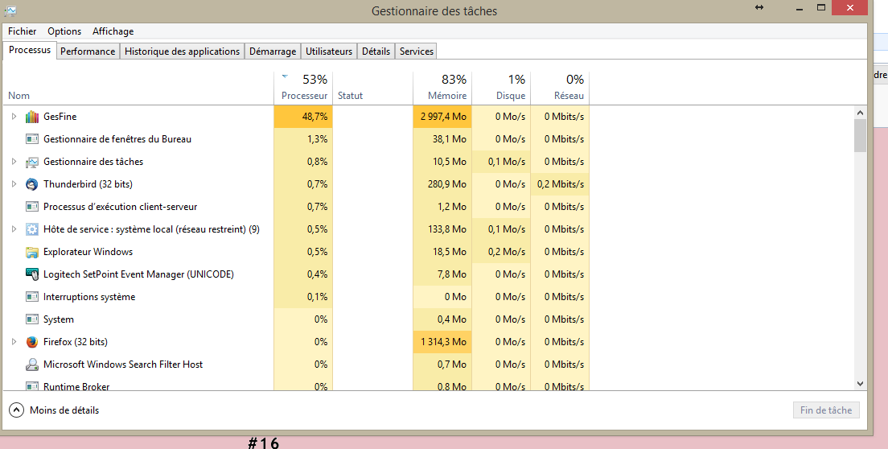Click the Explorateur Windows folder icon
The image size is (888, 449).
click(32, 252)
